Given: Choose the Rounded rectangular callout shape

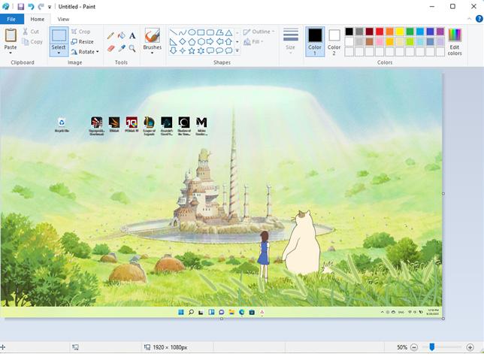Looking at the screenshot, I should point(210,50).
